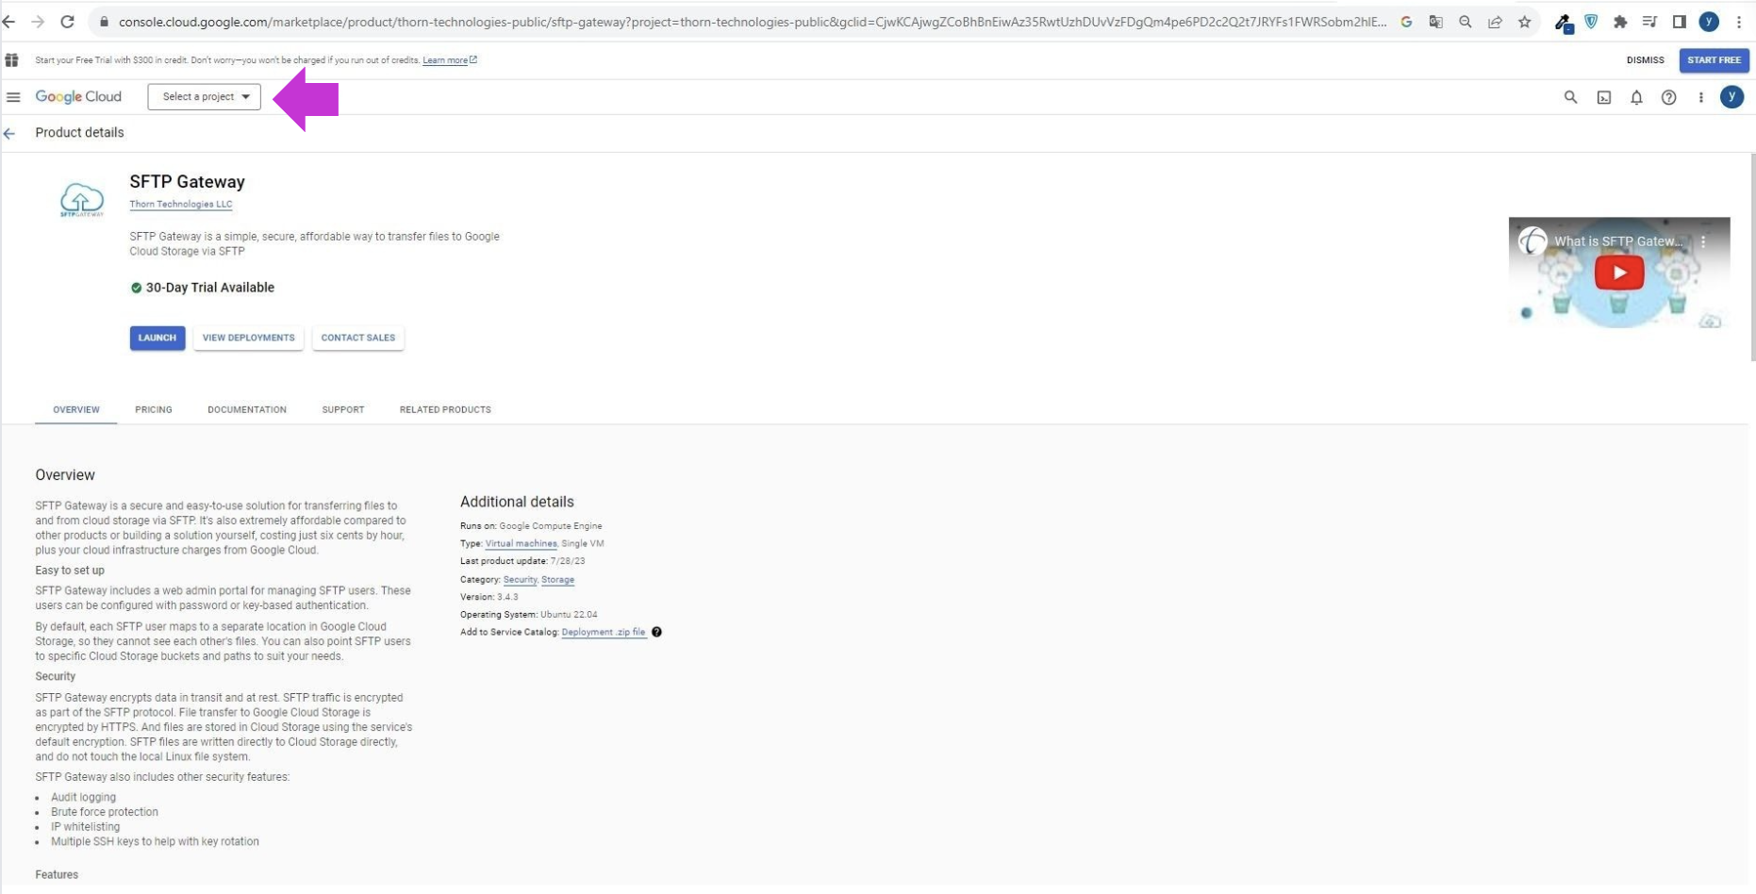Share this page via share icon
This screenshot has width=1756, height=894.
pos(1495,22)
